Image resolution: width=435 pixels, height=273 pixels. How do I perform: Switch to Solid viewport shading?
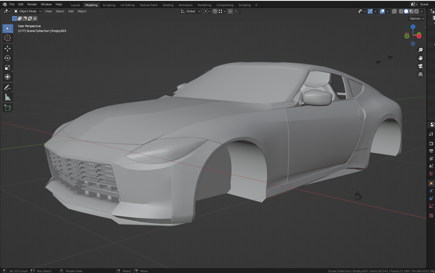coord(406,11)
